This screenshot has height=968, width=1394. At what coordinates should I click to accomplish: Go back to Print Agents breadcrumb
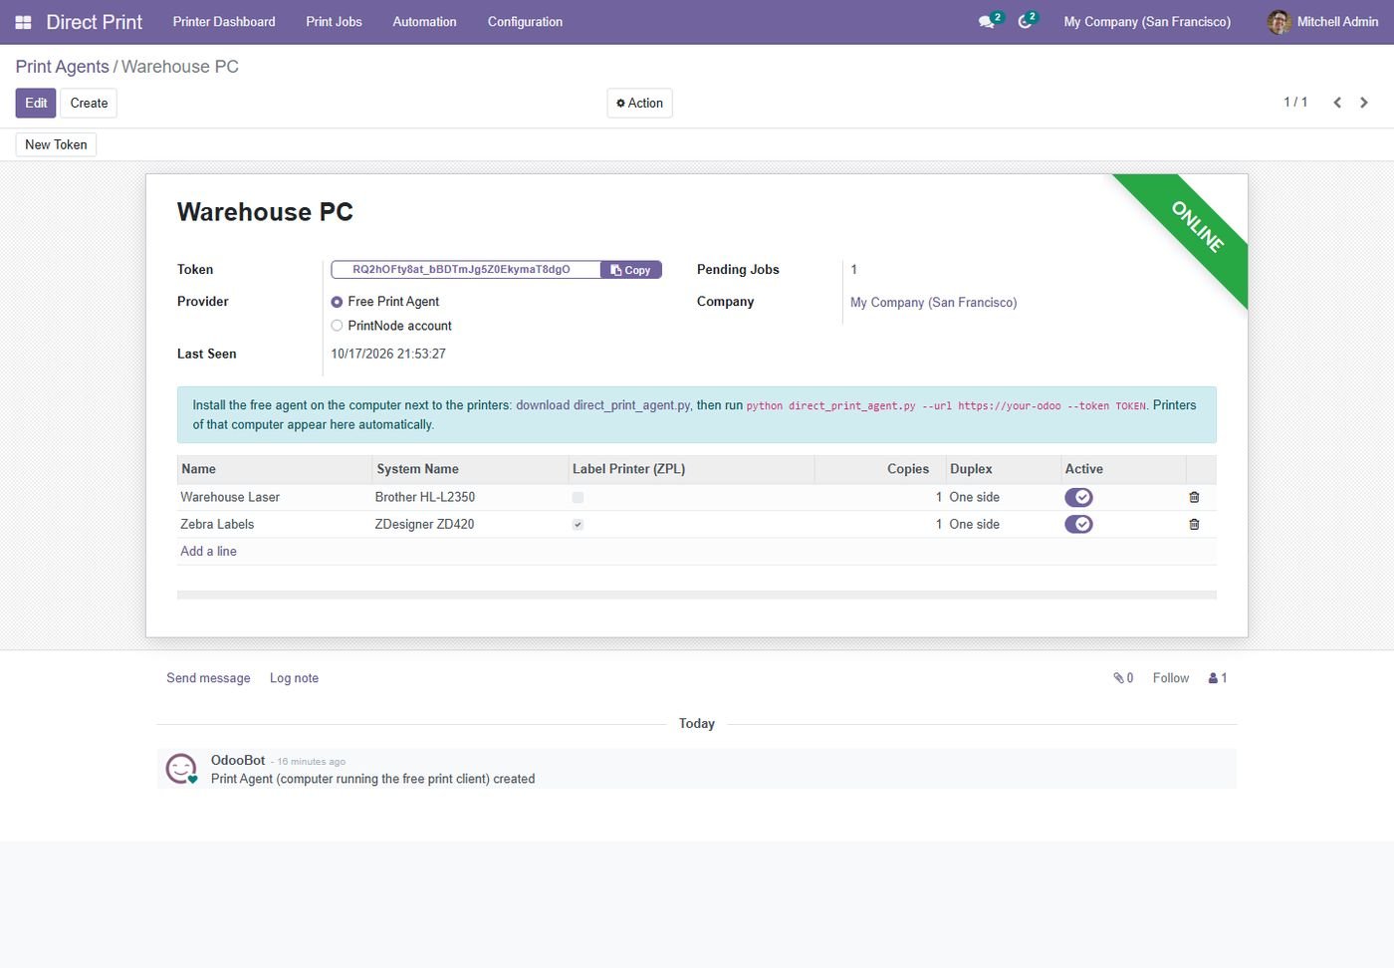(62, 67)
